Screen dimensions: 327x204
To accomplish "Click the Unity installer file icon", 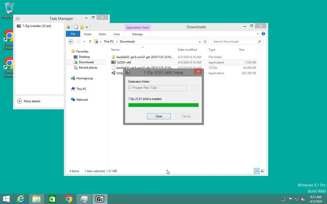I will pos(113,73).
